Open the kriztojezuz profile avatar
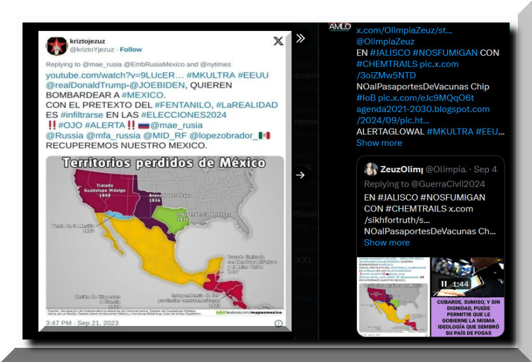Viewport: 532px width, 362px height. click(57, 46)
